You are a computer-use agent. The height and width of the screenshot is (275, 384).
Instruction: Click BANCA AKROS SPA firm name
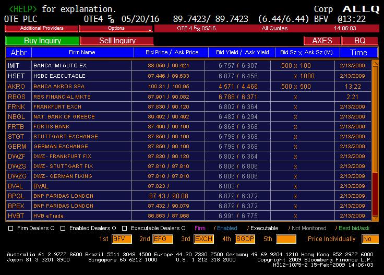59,87
